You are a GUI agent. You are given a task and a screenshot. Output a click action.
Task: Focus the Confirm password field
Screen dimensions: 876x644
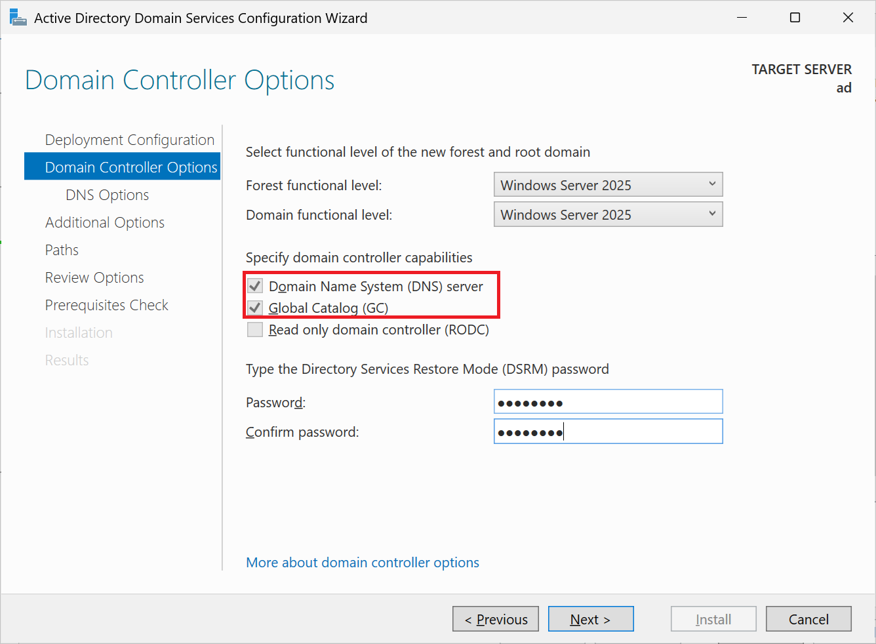pyautogui.click(x=608, y=432)
